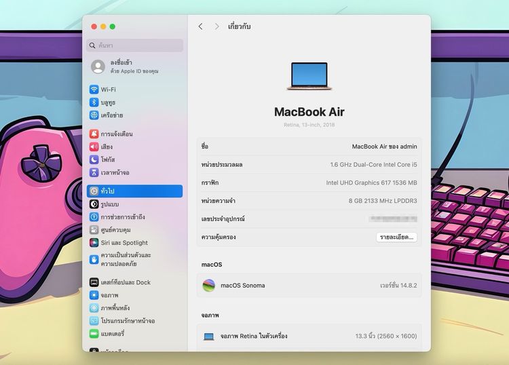The image size is (509, 365).
Task: Open Wi-Fi settings icon in sidebar
Action: point(94,90)
